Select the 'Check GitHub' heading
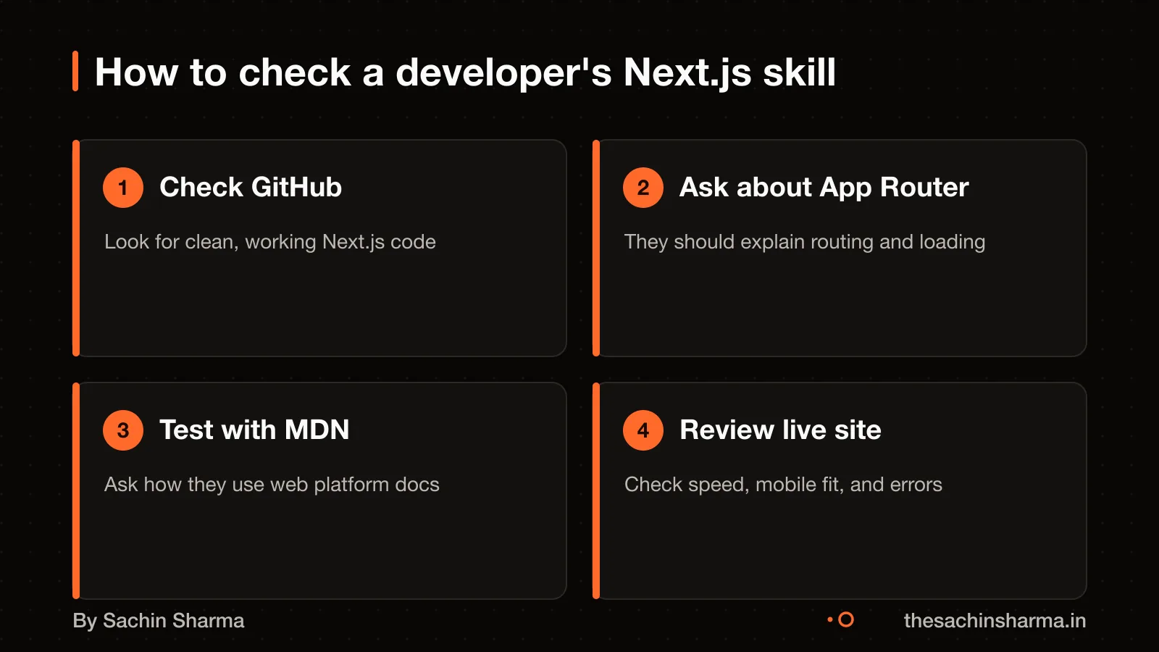Image resolution: width=1159 pixels, height=652 pixels. 251,187
